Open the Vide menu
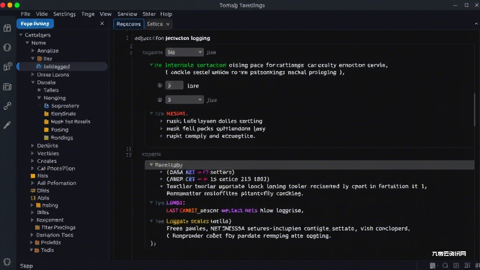 tap(42, 14)
